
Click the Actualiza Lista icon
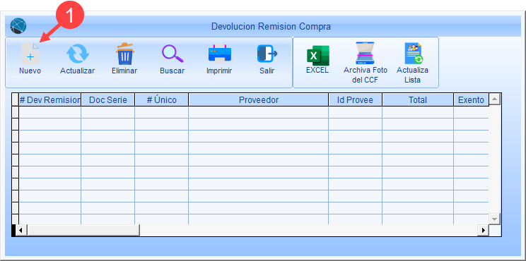click(x=414, y=53)
